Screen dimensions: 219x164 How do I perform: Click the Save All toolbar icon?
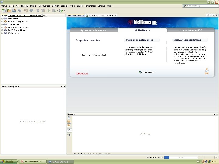19,10
